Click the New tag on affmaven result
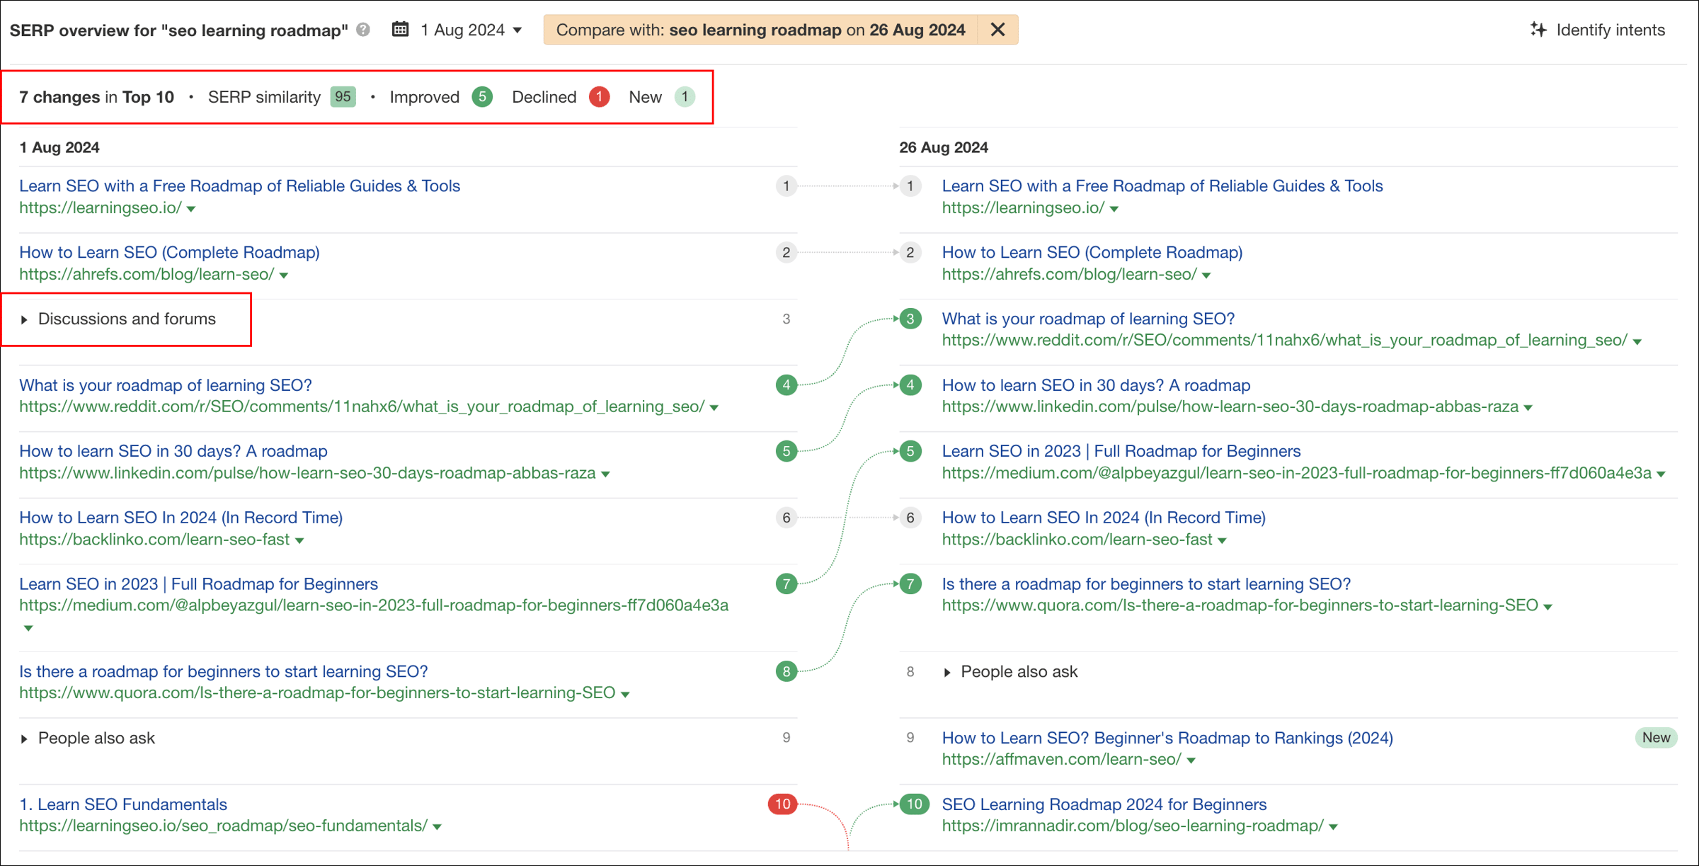 coord(1656,737)
